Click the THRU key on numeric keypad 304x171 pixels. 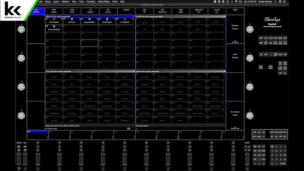272,146
